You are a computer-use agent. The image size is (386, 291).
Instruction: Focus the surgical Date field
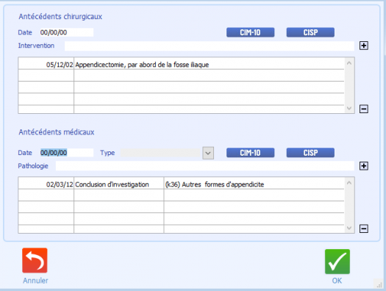coord(66,32)
